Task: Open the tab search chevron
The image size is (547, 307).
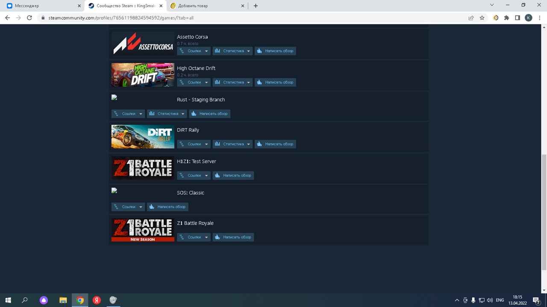Action: point(492,5)
